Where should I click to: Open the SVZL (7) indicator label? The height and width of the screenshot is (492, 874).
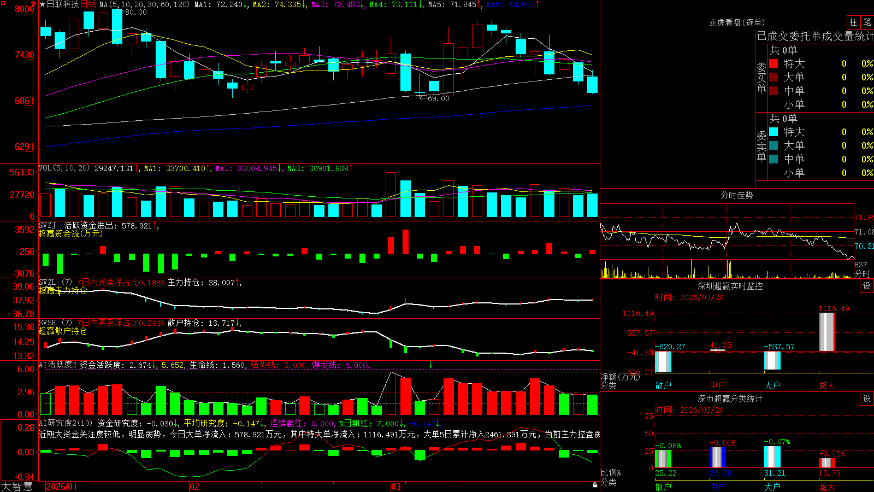[55, 283]
